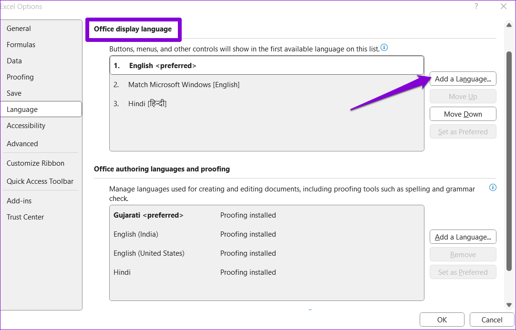Click the info icon near proofing section

pyautogui.click(x=493, y=188)
